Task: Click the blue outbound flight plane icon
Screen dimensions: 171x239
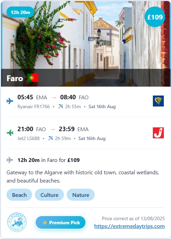Action: point(10,101)
